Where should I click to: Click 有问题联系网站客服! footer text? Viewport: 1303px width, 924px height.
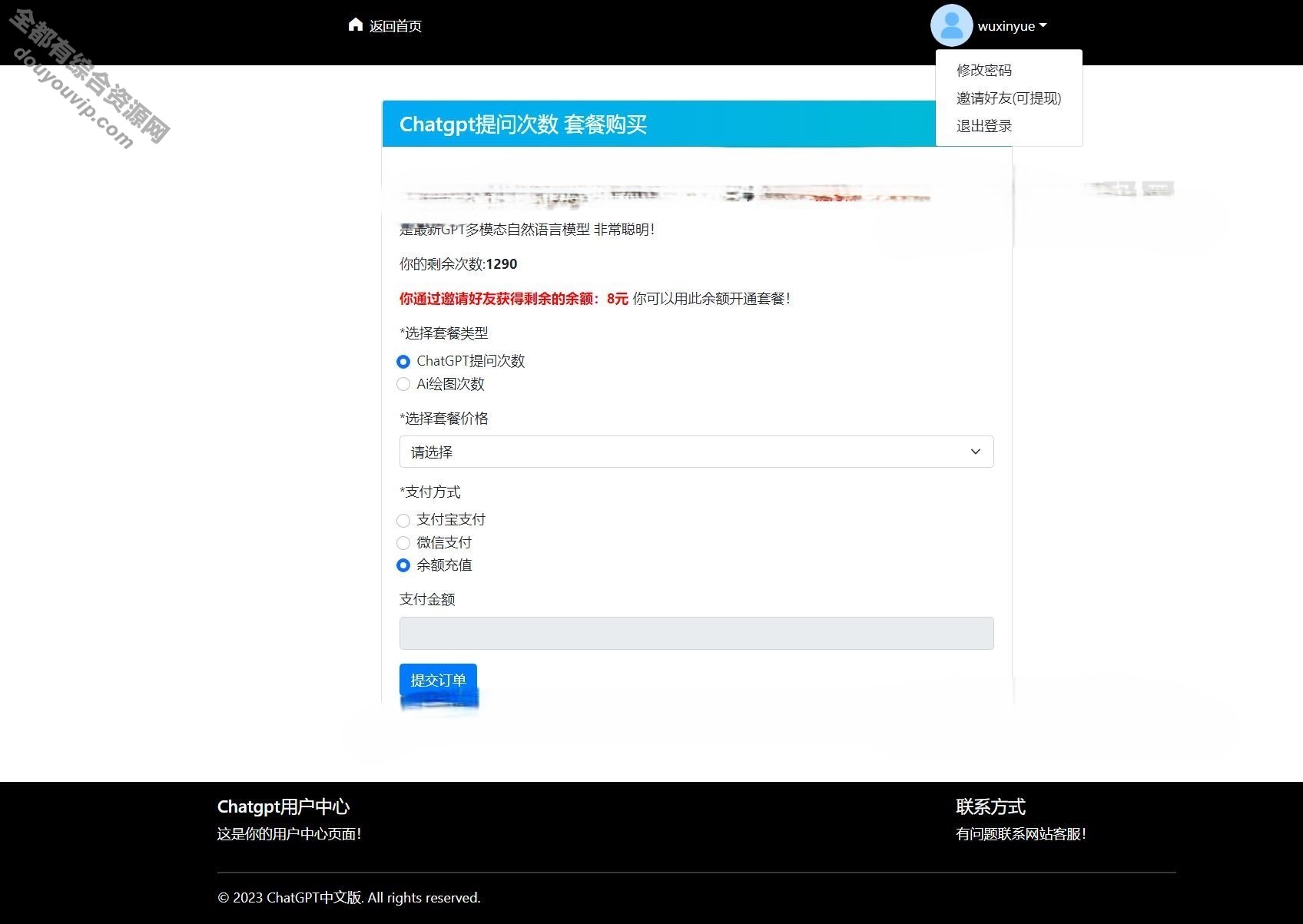(x=1021, y=834)
